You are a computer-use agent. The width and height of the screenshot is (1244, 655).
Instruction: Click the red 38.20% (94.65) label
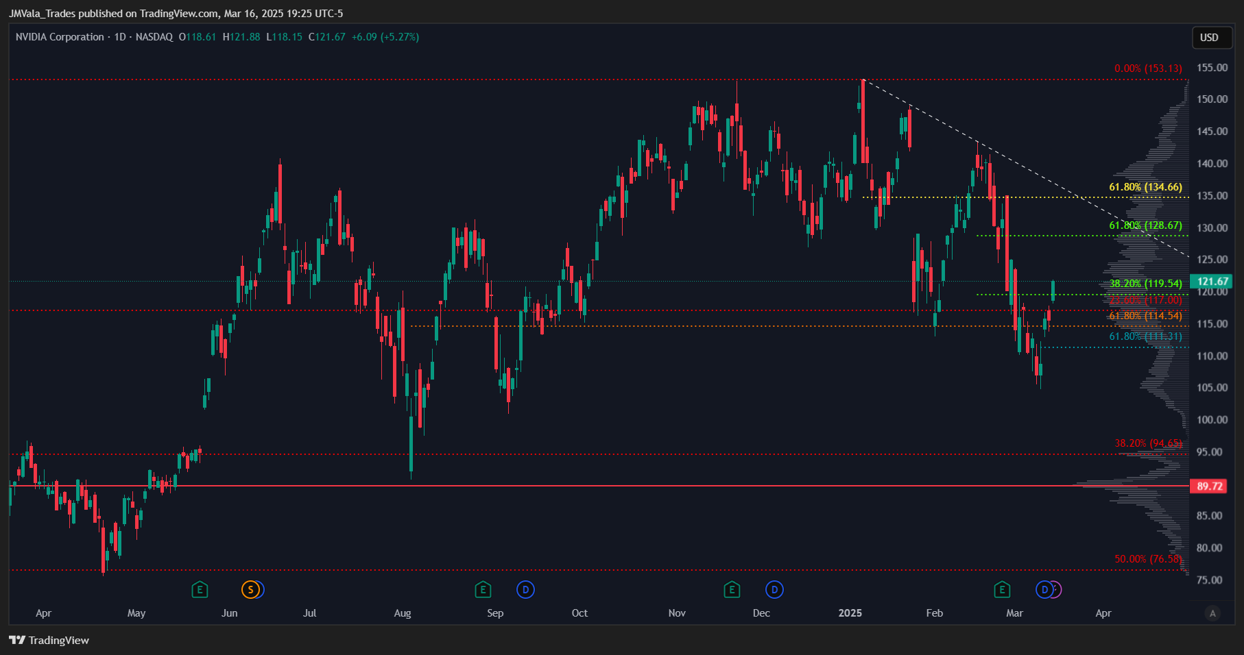(1148, 443)
